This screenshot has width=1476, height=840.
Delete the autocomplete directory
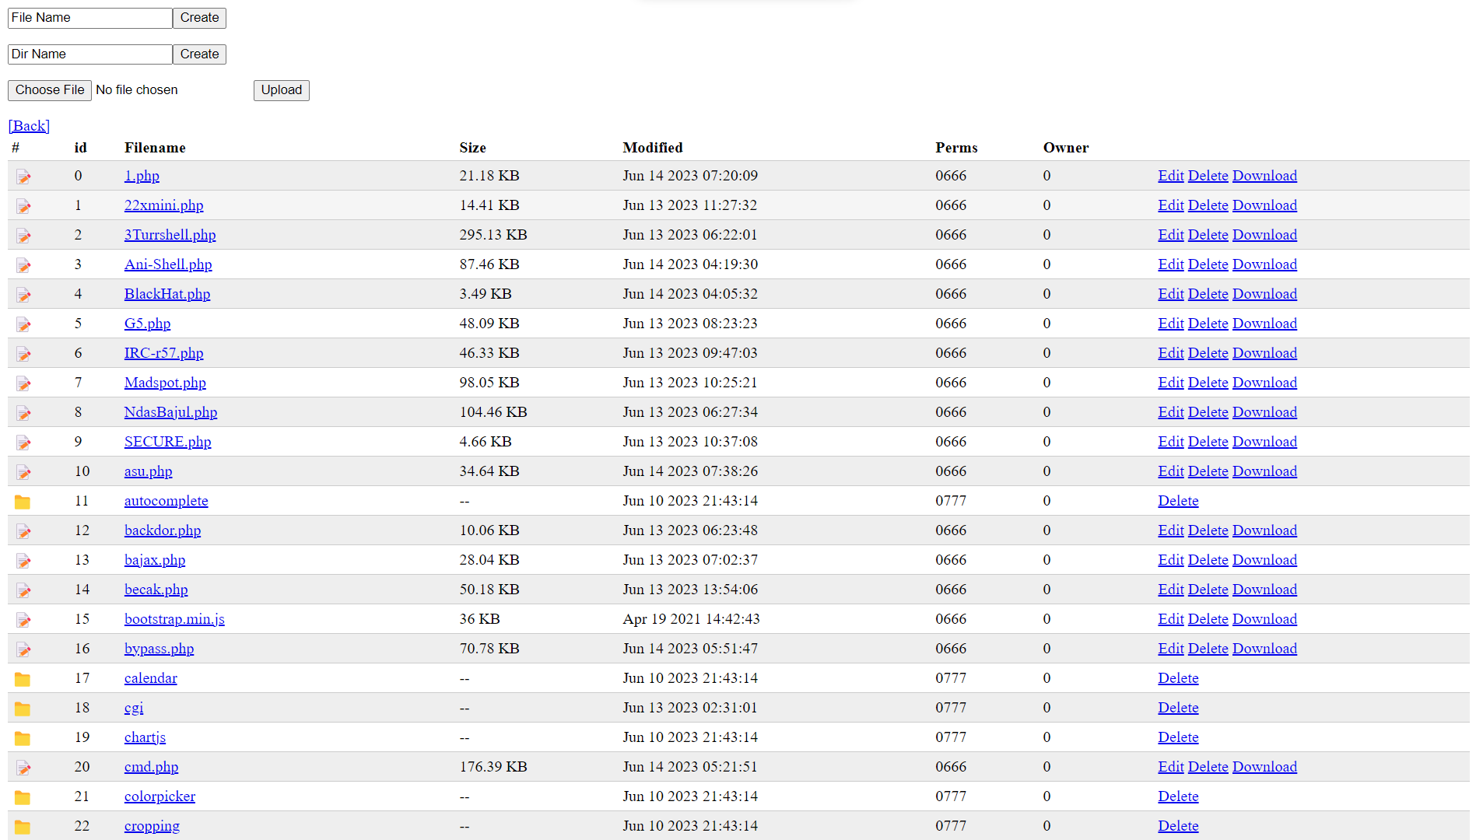[x=1178, y=501]
